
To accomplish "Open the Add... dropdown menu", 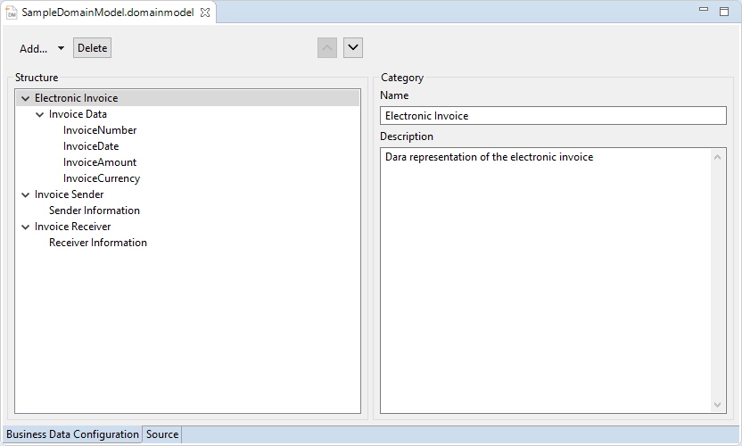I will pyautogui.click(x=42, y=49).
